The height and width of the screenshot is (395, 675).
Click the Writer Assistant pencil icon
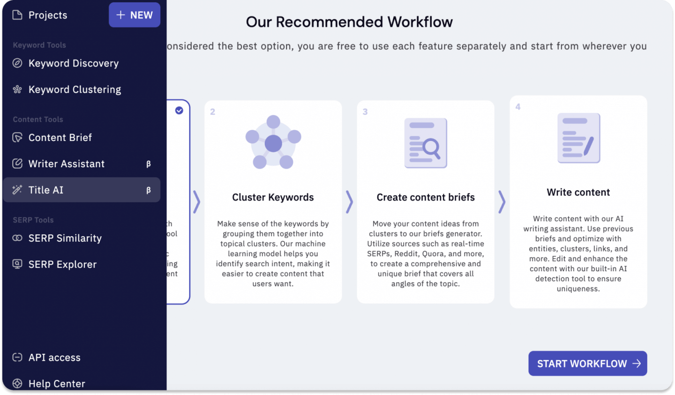(17, 164)
